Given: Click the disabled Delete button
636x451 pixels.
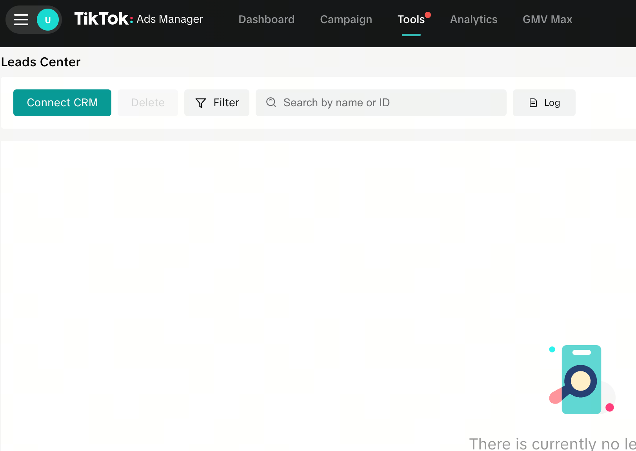Looking at the screenshot, I should (148, 102).
